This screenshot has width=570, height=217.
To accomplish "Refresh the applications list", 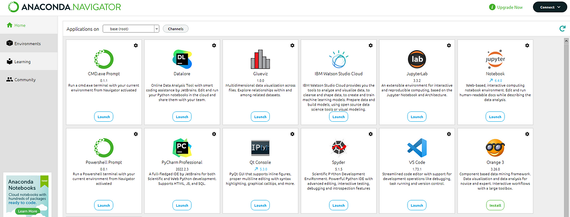I will [x=562, y=29].
